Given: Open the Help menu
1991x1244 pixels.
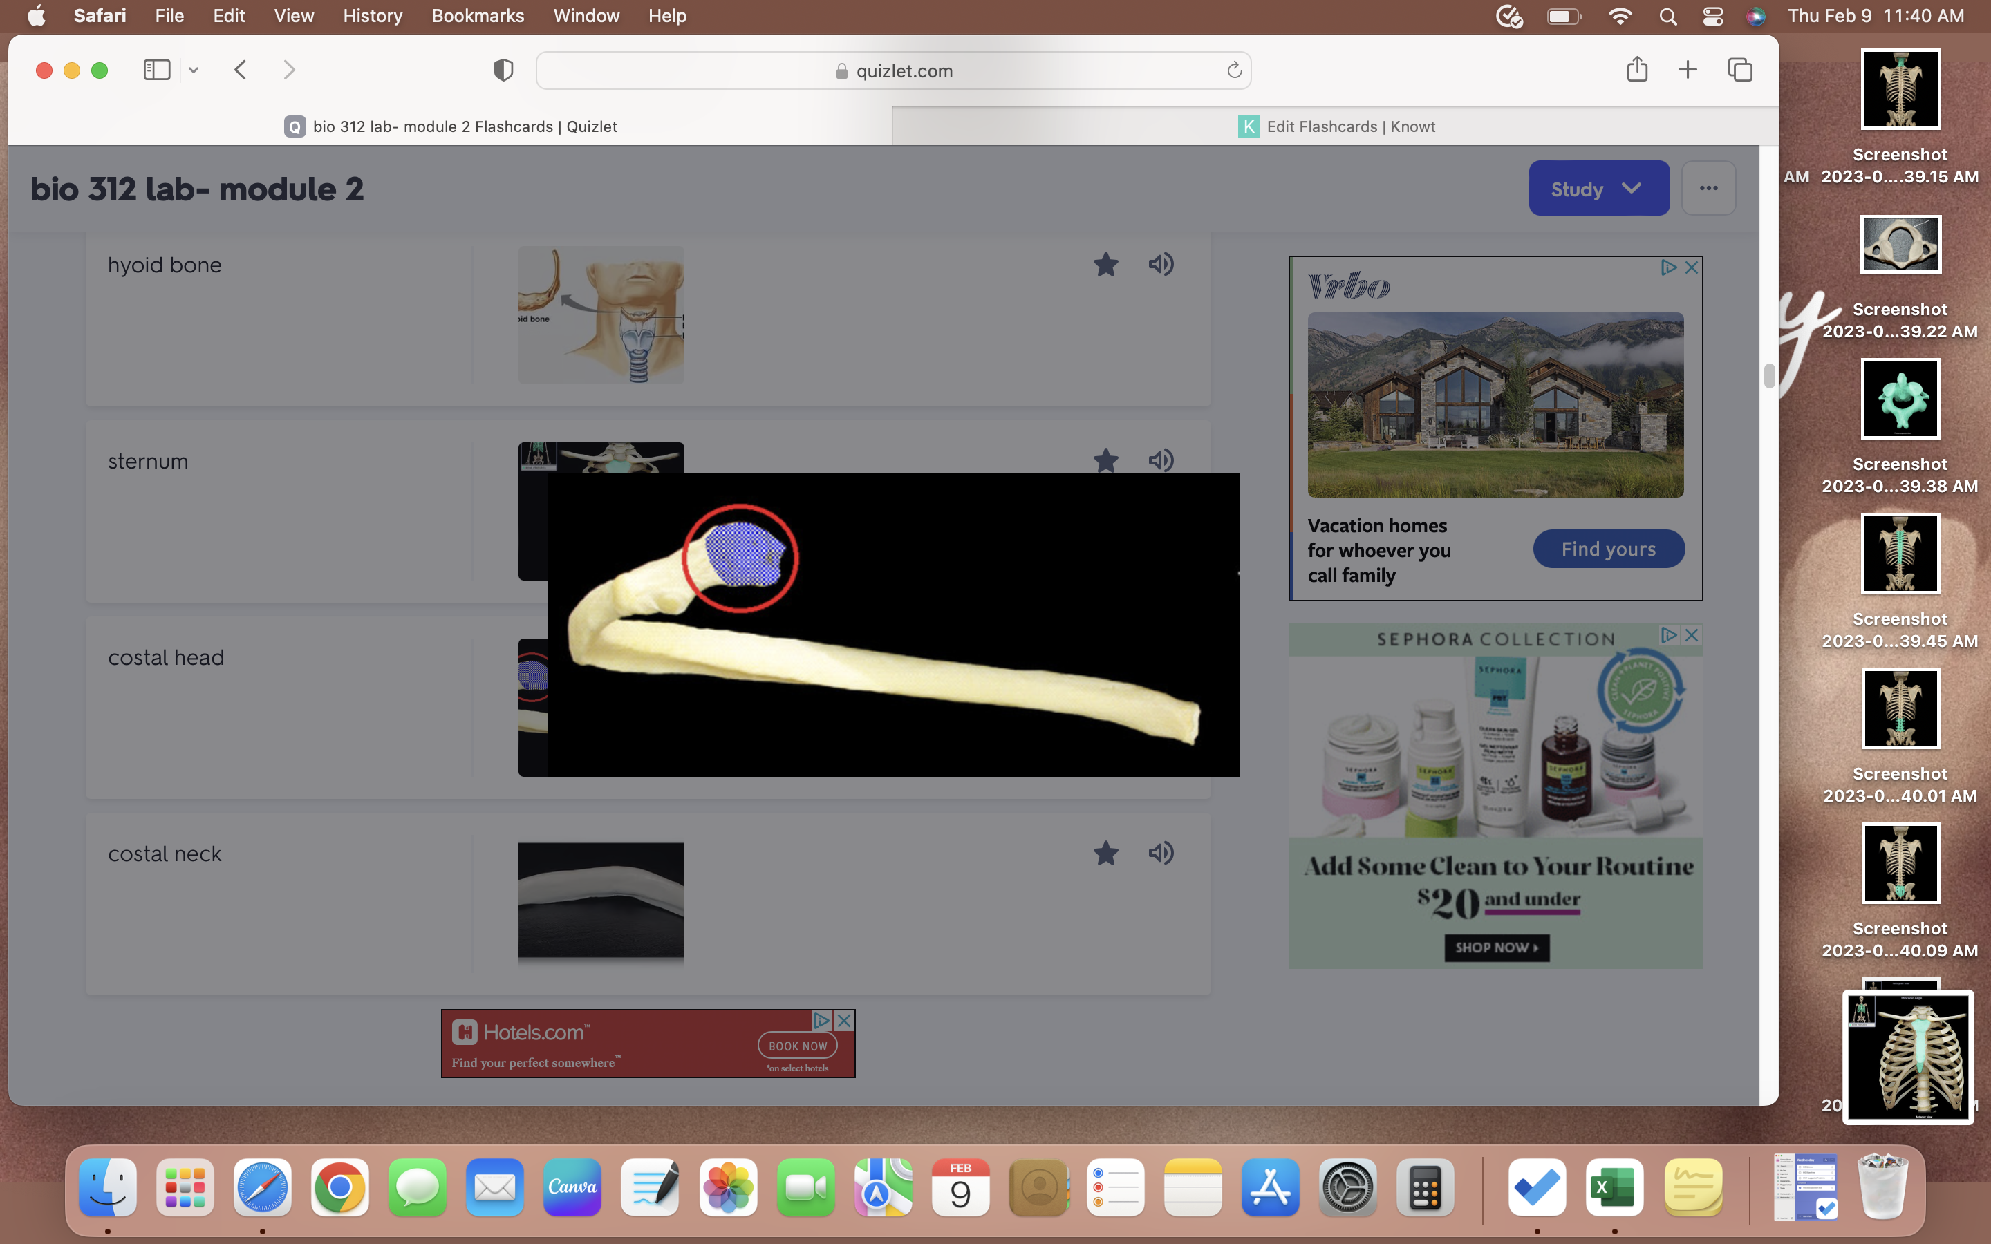Looking at the screenshot, I should point(667,16).
